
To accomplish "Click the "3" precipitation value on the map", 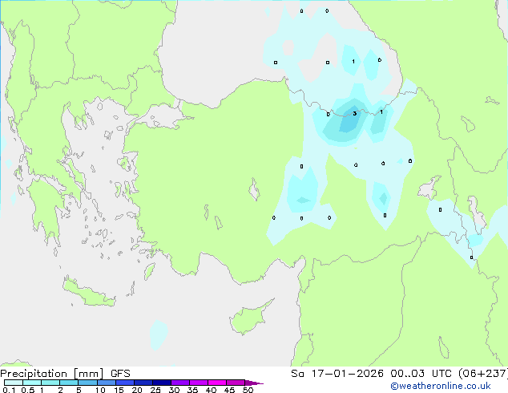I will 355,114.
